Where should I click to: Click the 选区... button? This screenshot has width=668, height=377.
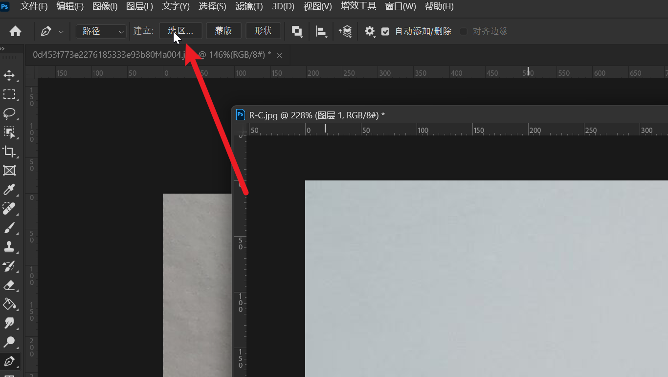(x=180, y=31)
